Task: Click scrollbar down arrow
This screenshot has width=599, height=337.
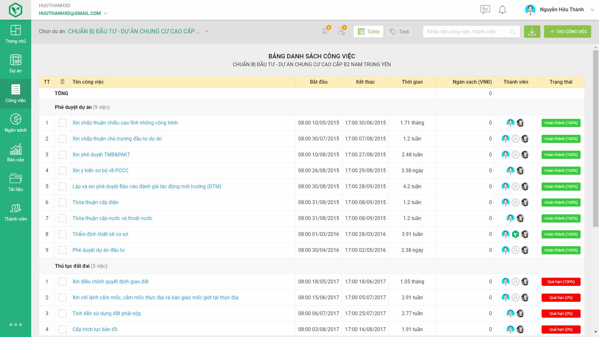Action: click(596, 332)
